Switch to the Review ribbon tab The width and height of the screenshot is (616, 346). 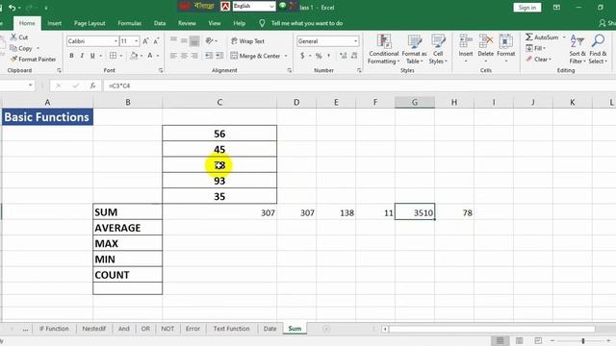point(187,23)
